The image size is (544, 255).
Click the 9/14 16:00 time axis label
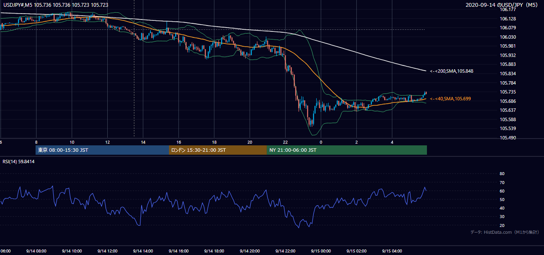[179, 251]
